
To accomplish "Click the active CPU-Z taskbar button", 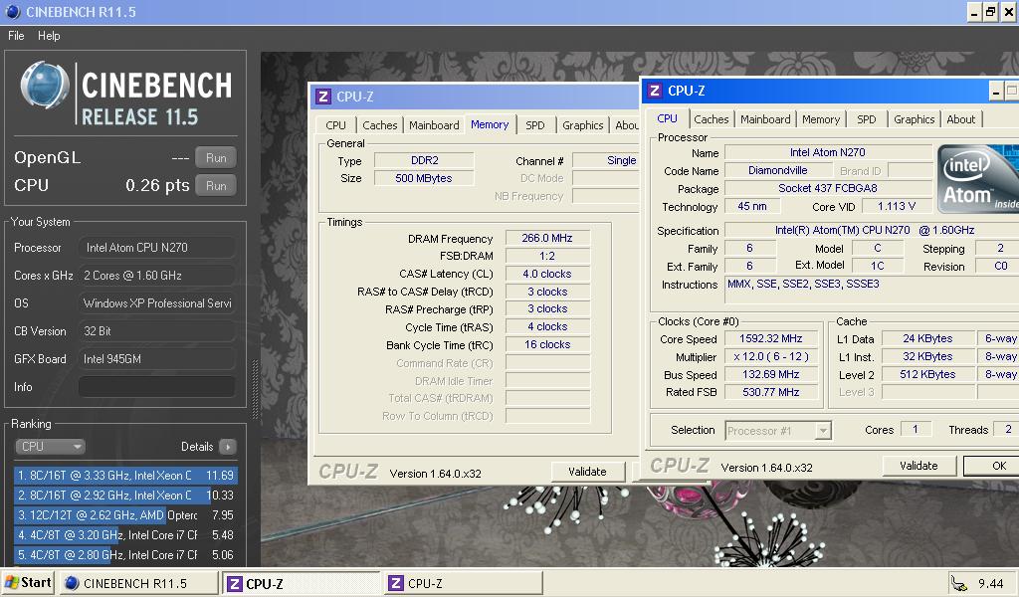I will pyautogui.click(x=301, y=583).
